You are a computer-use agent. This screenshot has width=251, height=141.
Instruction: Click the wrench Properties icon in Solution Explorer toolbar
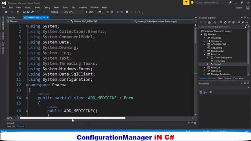click(x=243, y=22)
